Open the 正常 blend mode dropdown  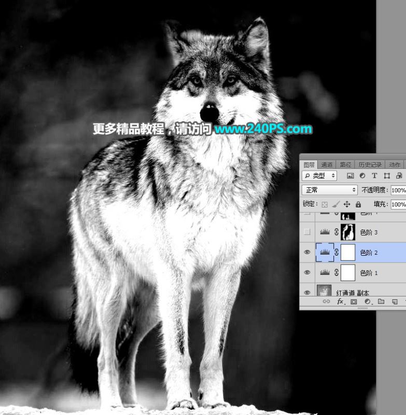pos(329,190)
